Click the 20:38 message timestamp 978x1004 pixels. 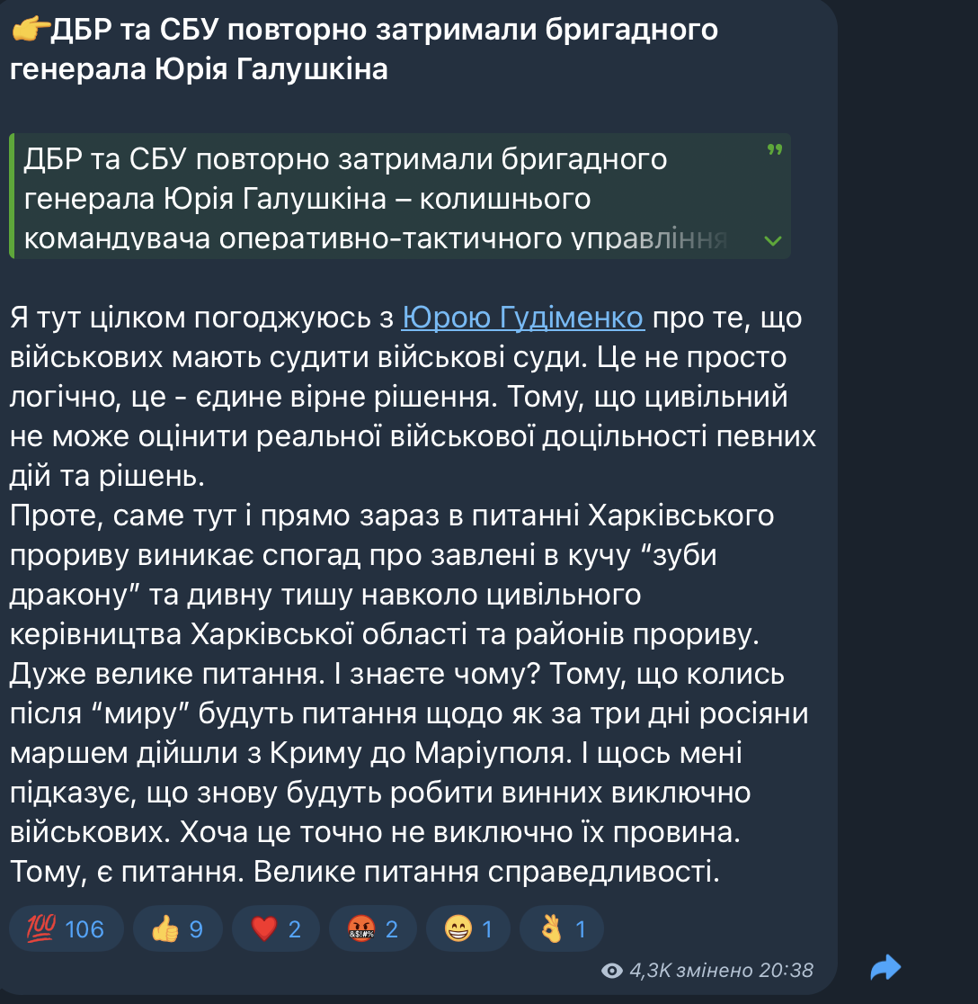(x=787, y=971)
